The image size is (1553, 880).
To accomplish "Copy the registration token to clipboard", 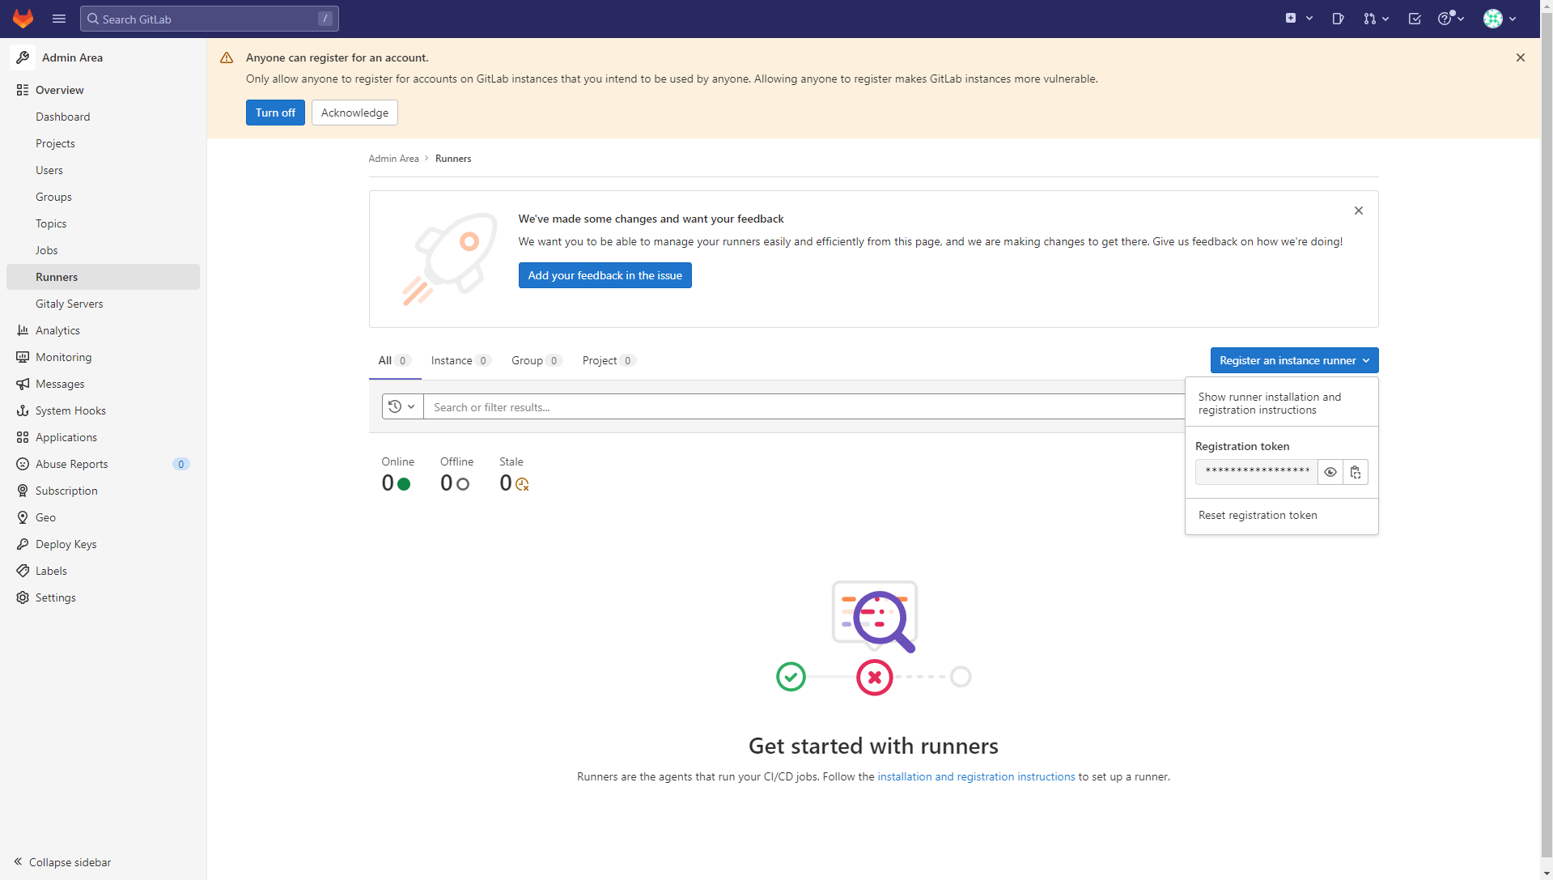I will tap(1356, 472).
